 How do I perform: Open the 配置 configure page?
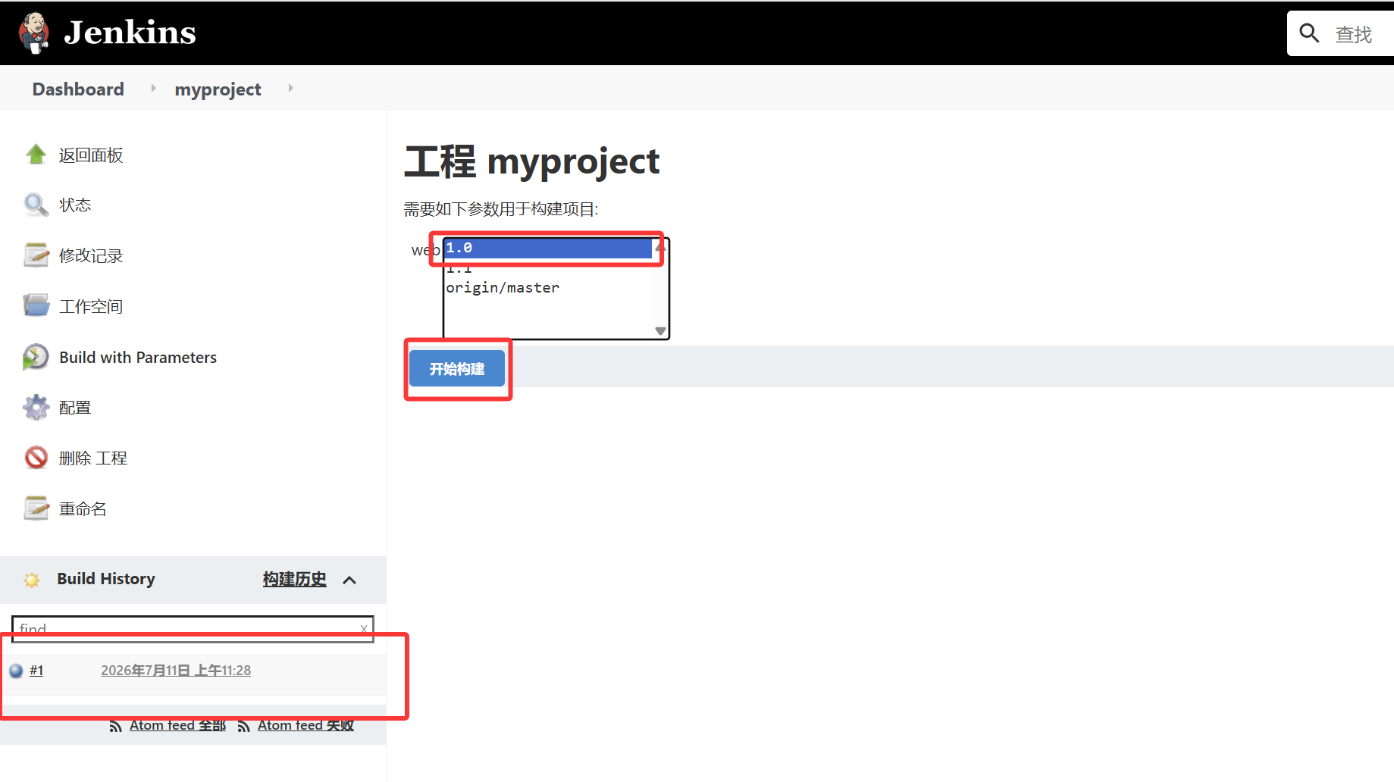tap(75, 408)
